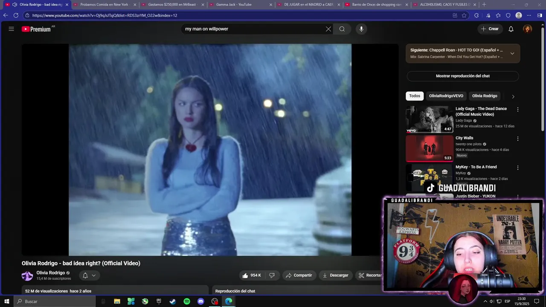Open Windows notification center
Image resolution: width=546 pixels, height=307 pixels.
pos(537,301)
